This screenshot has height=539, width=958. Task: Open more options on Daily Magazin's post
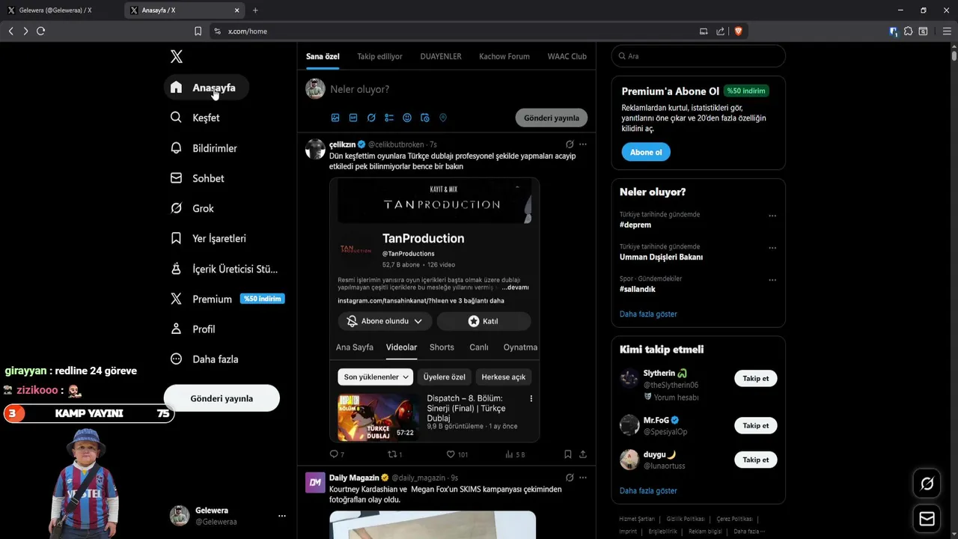click(x=583, y=478)
